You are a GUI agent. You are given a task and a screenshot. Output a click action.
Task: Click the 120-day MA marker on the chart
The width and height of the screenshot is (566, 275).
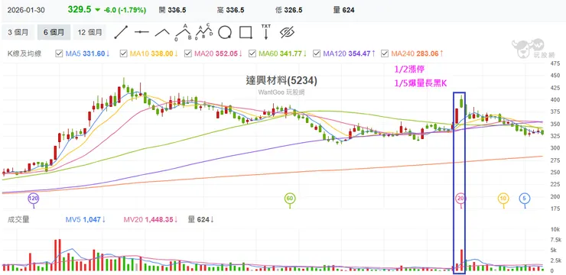pyautogui.click(x=34, y=199)
